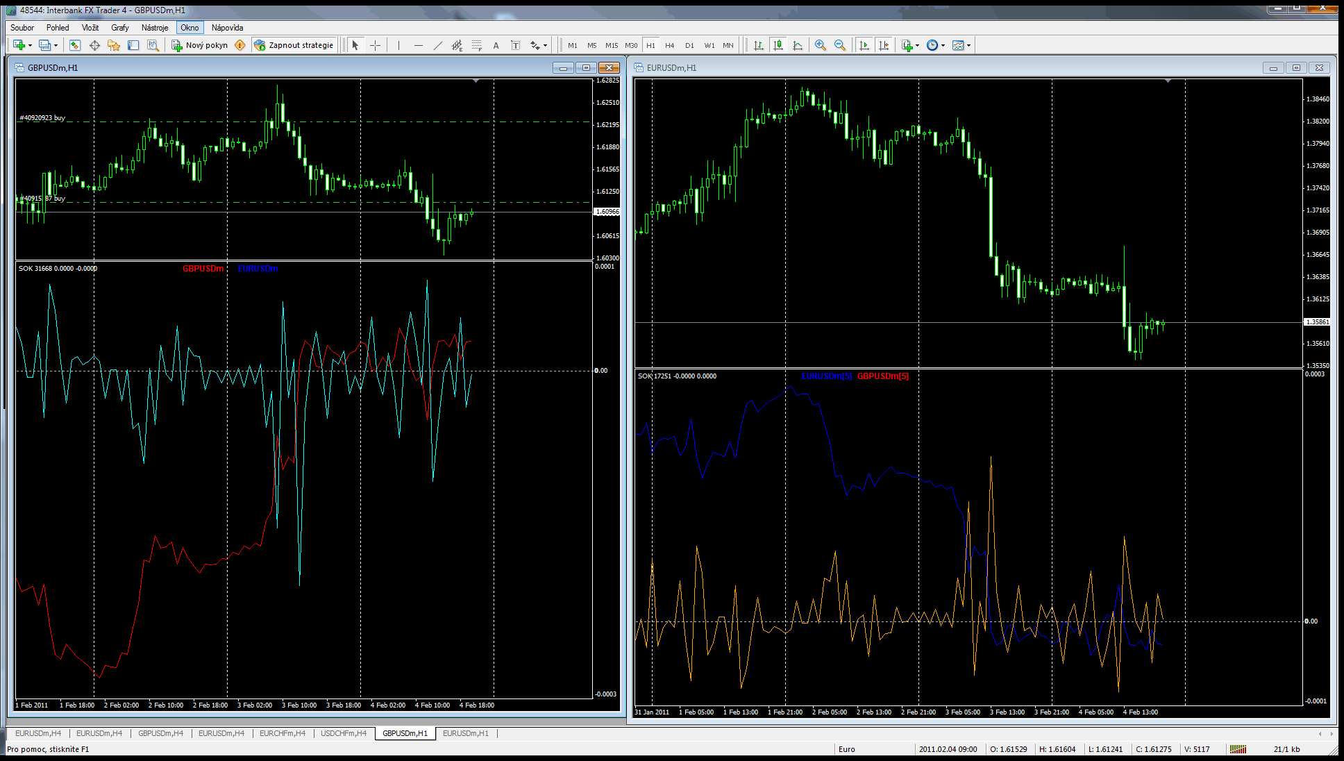
Task: Click the #40920923 buy order line label
Action: point(42,118)
